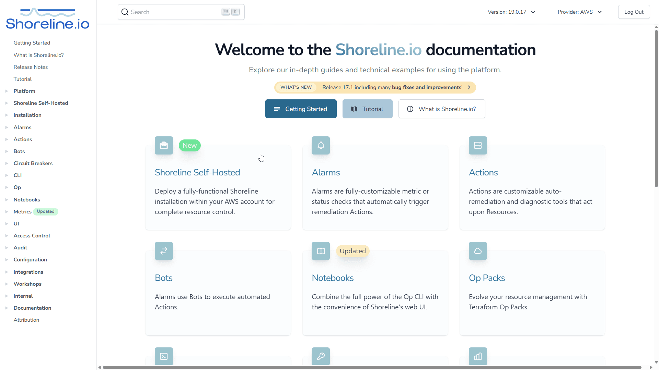
Task: Click the Actions card icon
Action: (x=478, y=145)
